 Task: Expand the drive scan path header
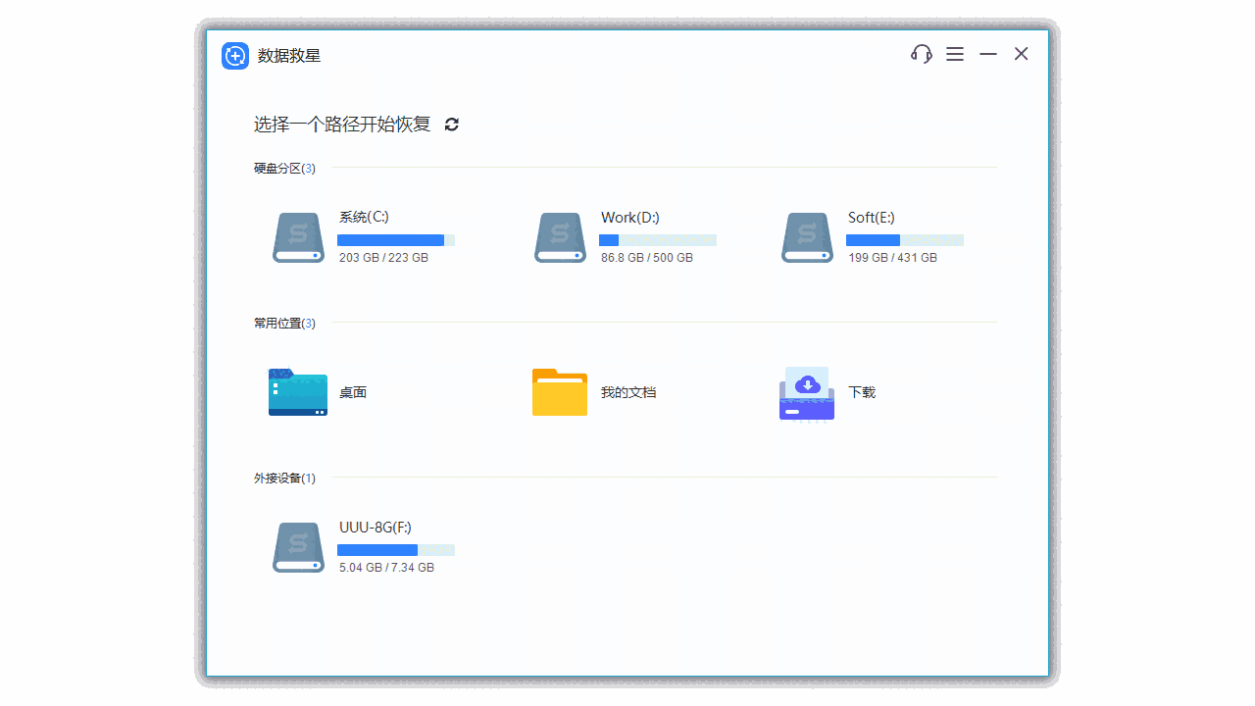(x=341, y=125)
